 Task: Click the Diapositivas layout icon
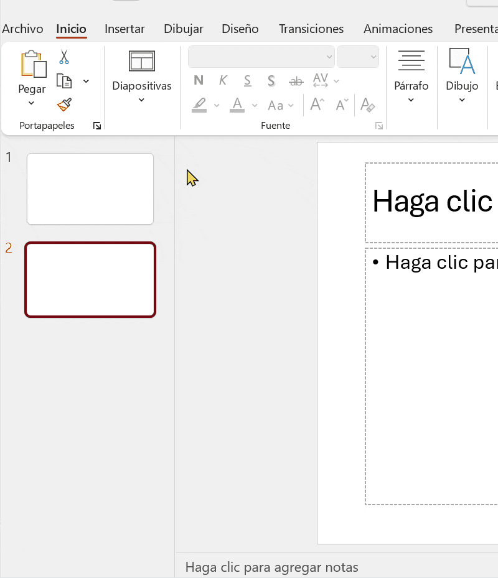click(x=141, y=61)
